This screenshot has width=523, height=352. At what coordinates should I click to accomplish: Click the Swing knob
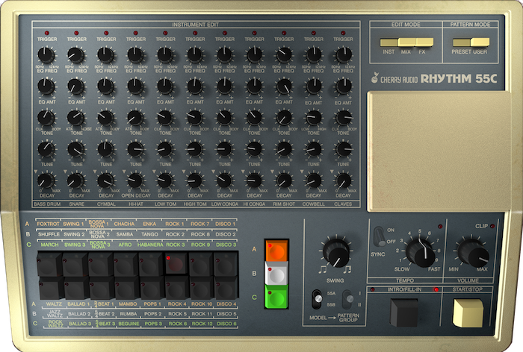coord(334,254)
